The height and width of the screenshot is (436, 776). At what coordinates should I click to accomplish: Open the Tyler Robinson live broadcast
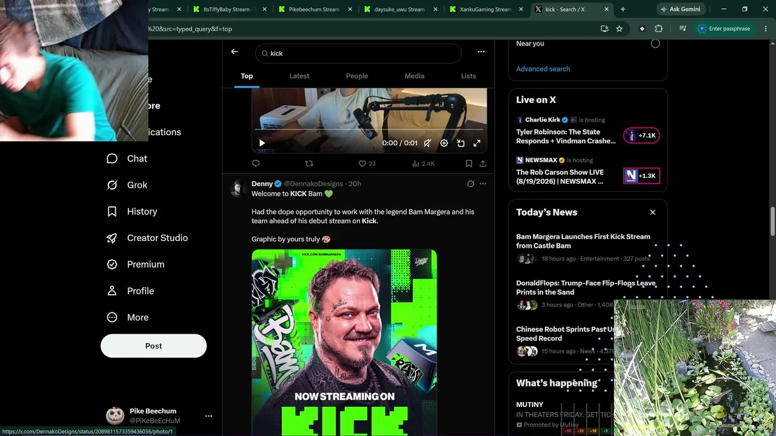click(x=566, y=136)
